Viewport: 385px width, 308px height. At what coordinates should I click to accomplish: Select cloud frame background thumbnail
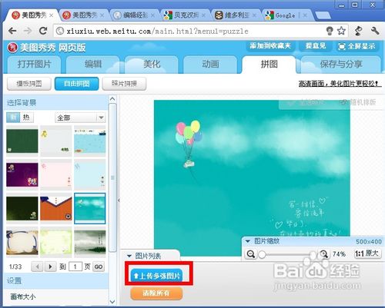click(22, 242)
